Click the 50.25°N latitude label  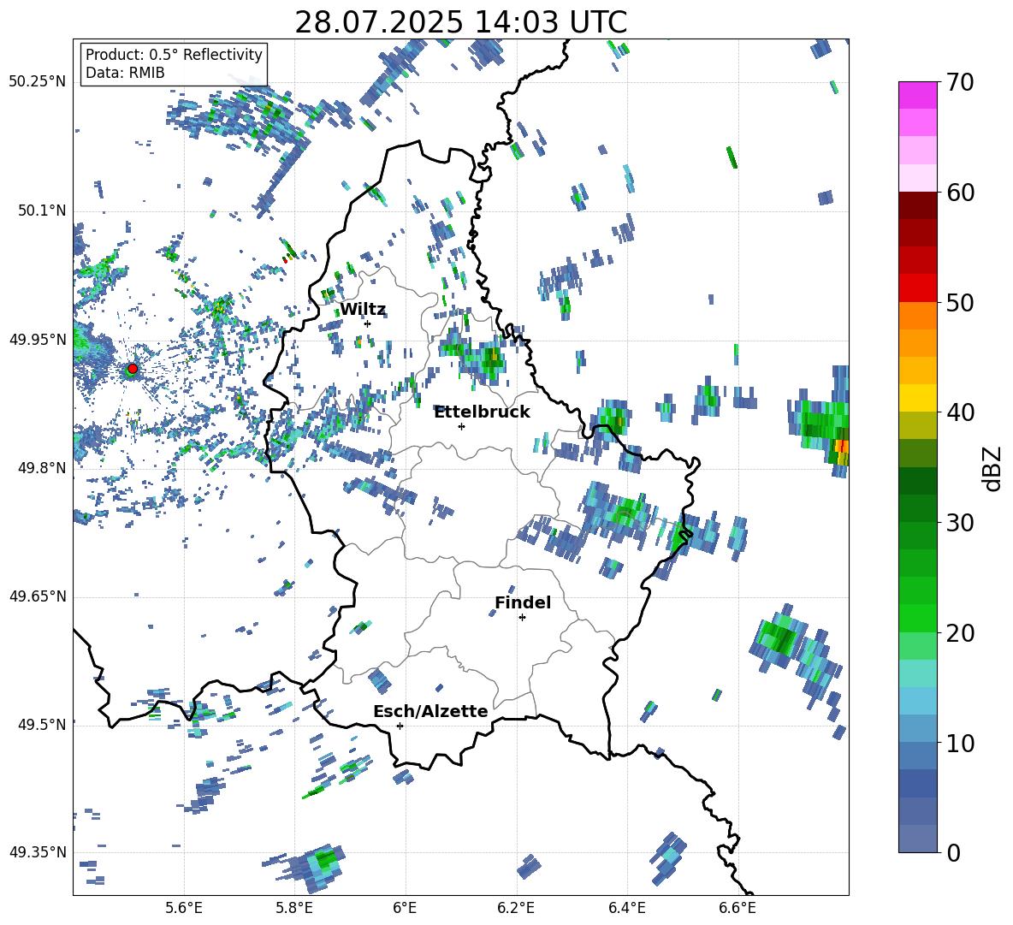pos(38,82)
